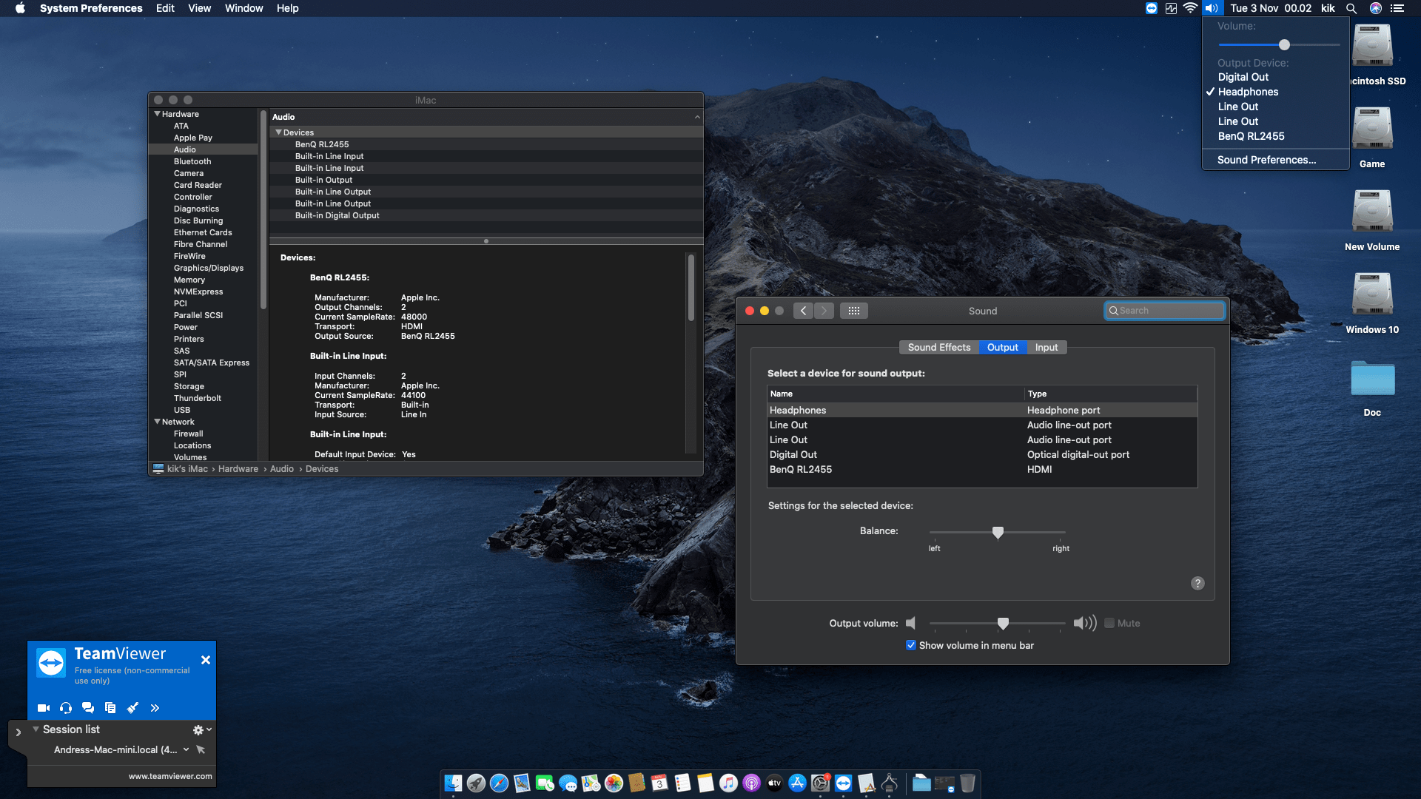
Task: Open the chat icon in TeamViewer panel
Action: (x=88, y=708)
